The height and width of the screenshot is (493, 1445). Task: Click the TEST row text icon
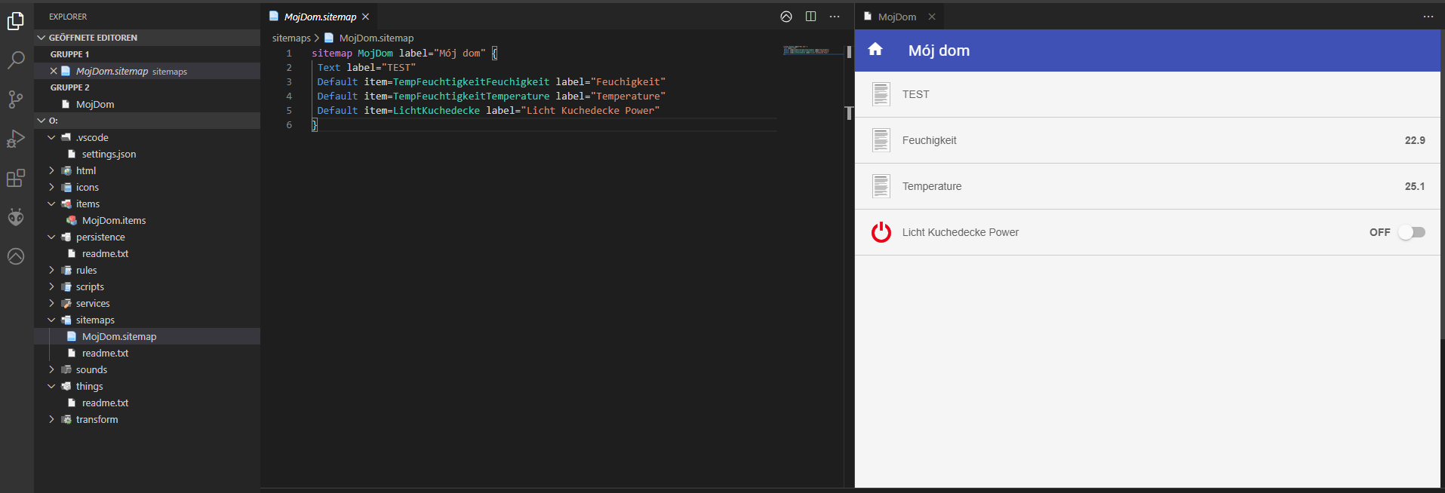coord(881,94)
